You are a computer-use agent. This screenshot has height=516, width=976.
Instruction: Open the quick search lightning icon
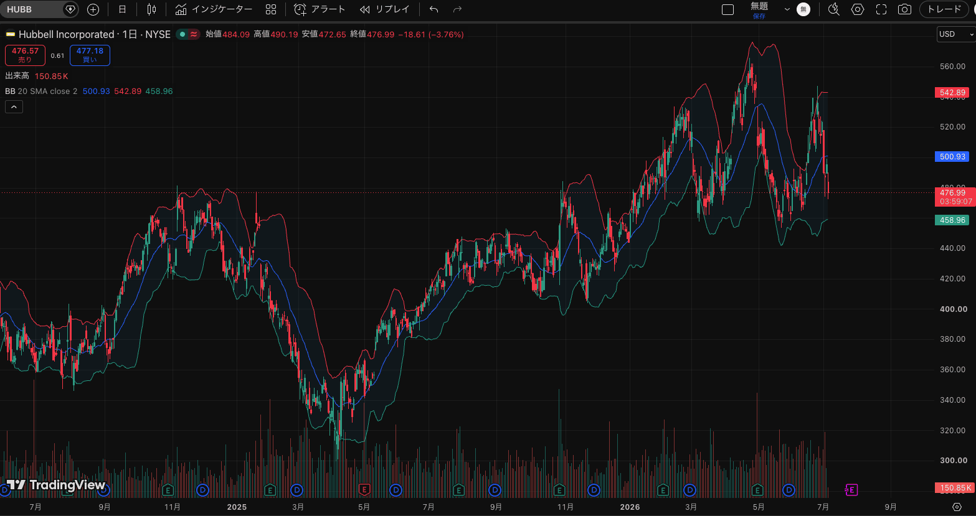[x=834, y=9]
